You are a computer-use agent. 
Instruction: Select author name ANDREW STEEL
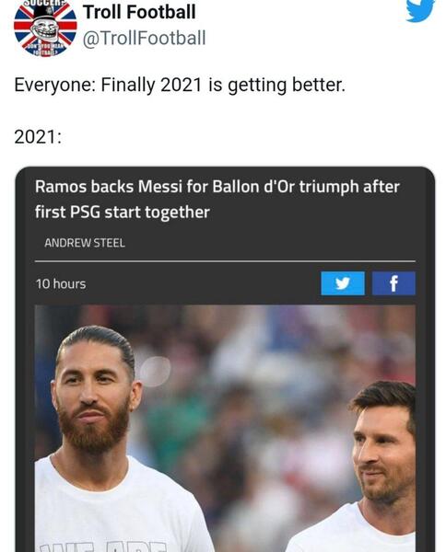(85, 243)
